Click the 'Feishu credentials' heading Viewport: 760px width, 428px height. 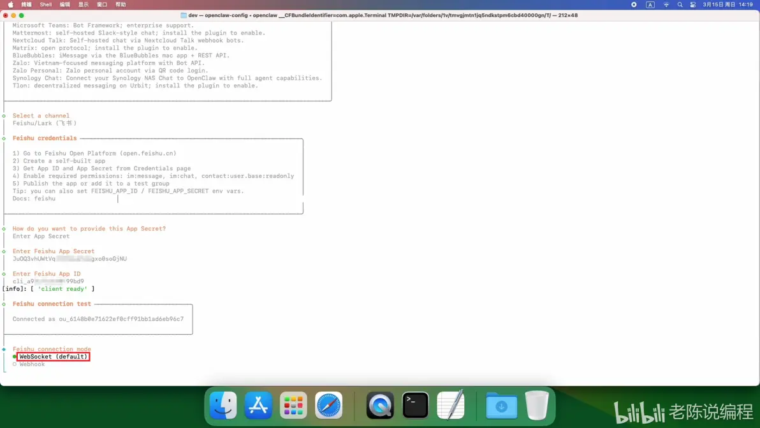[45, 138]
